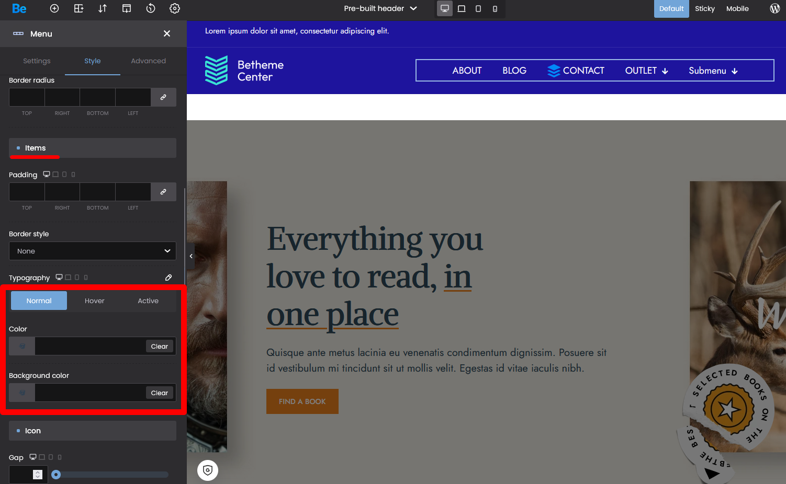Click the WordPress logo icon

point(774,8)
